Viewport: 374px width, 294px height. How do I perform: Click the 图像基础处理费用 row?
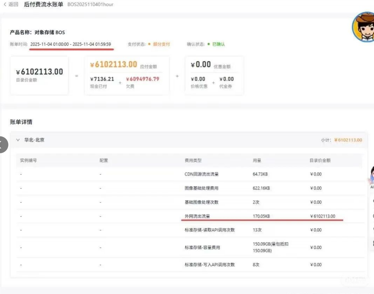[x=190, y=188]
